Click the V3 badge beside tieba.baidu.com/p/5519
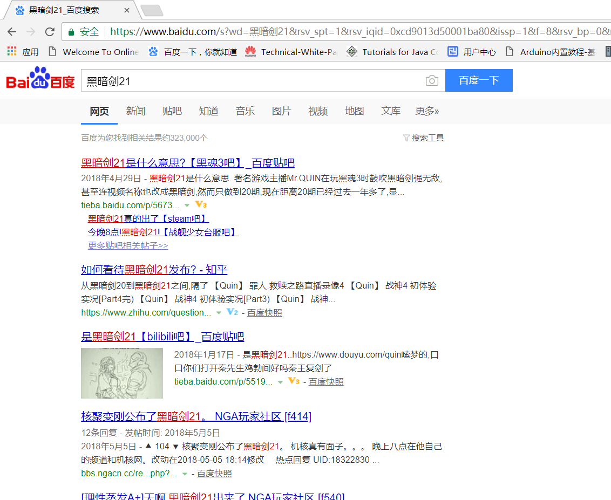 click(294, 381)
